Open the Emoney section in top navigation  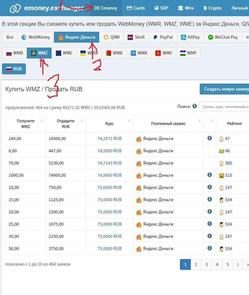point(106,8)
